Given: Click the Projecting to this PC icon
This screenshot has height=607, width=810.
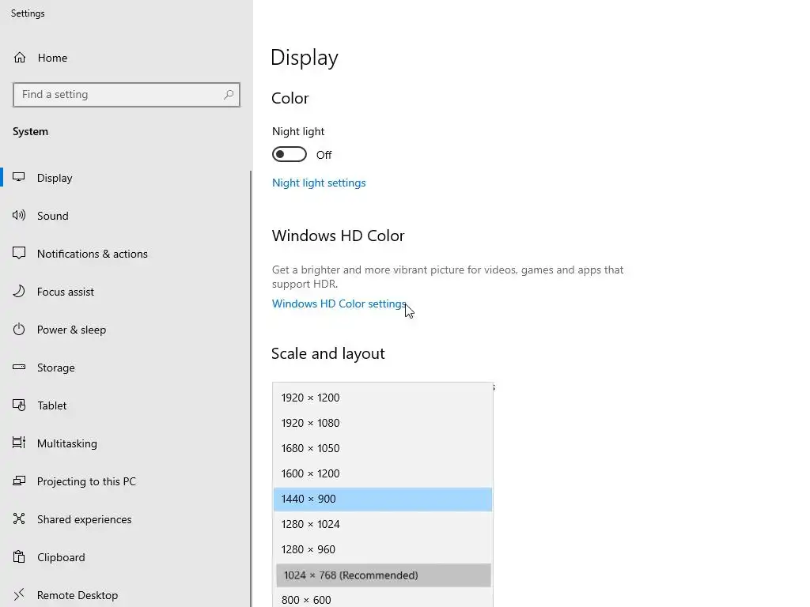Looking at the screenshot, I should (19, 481).
